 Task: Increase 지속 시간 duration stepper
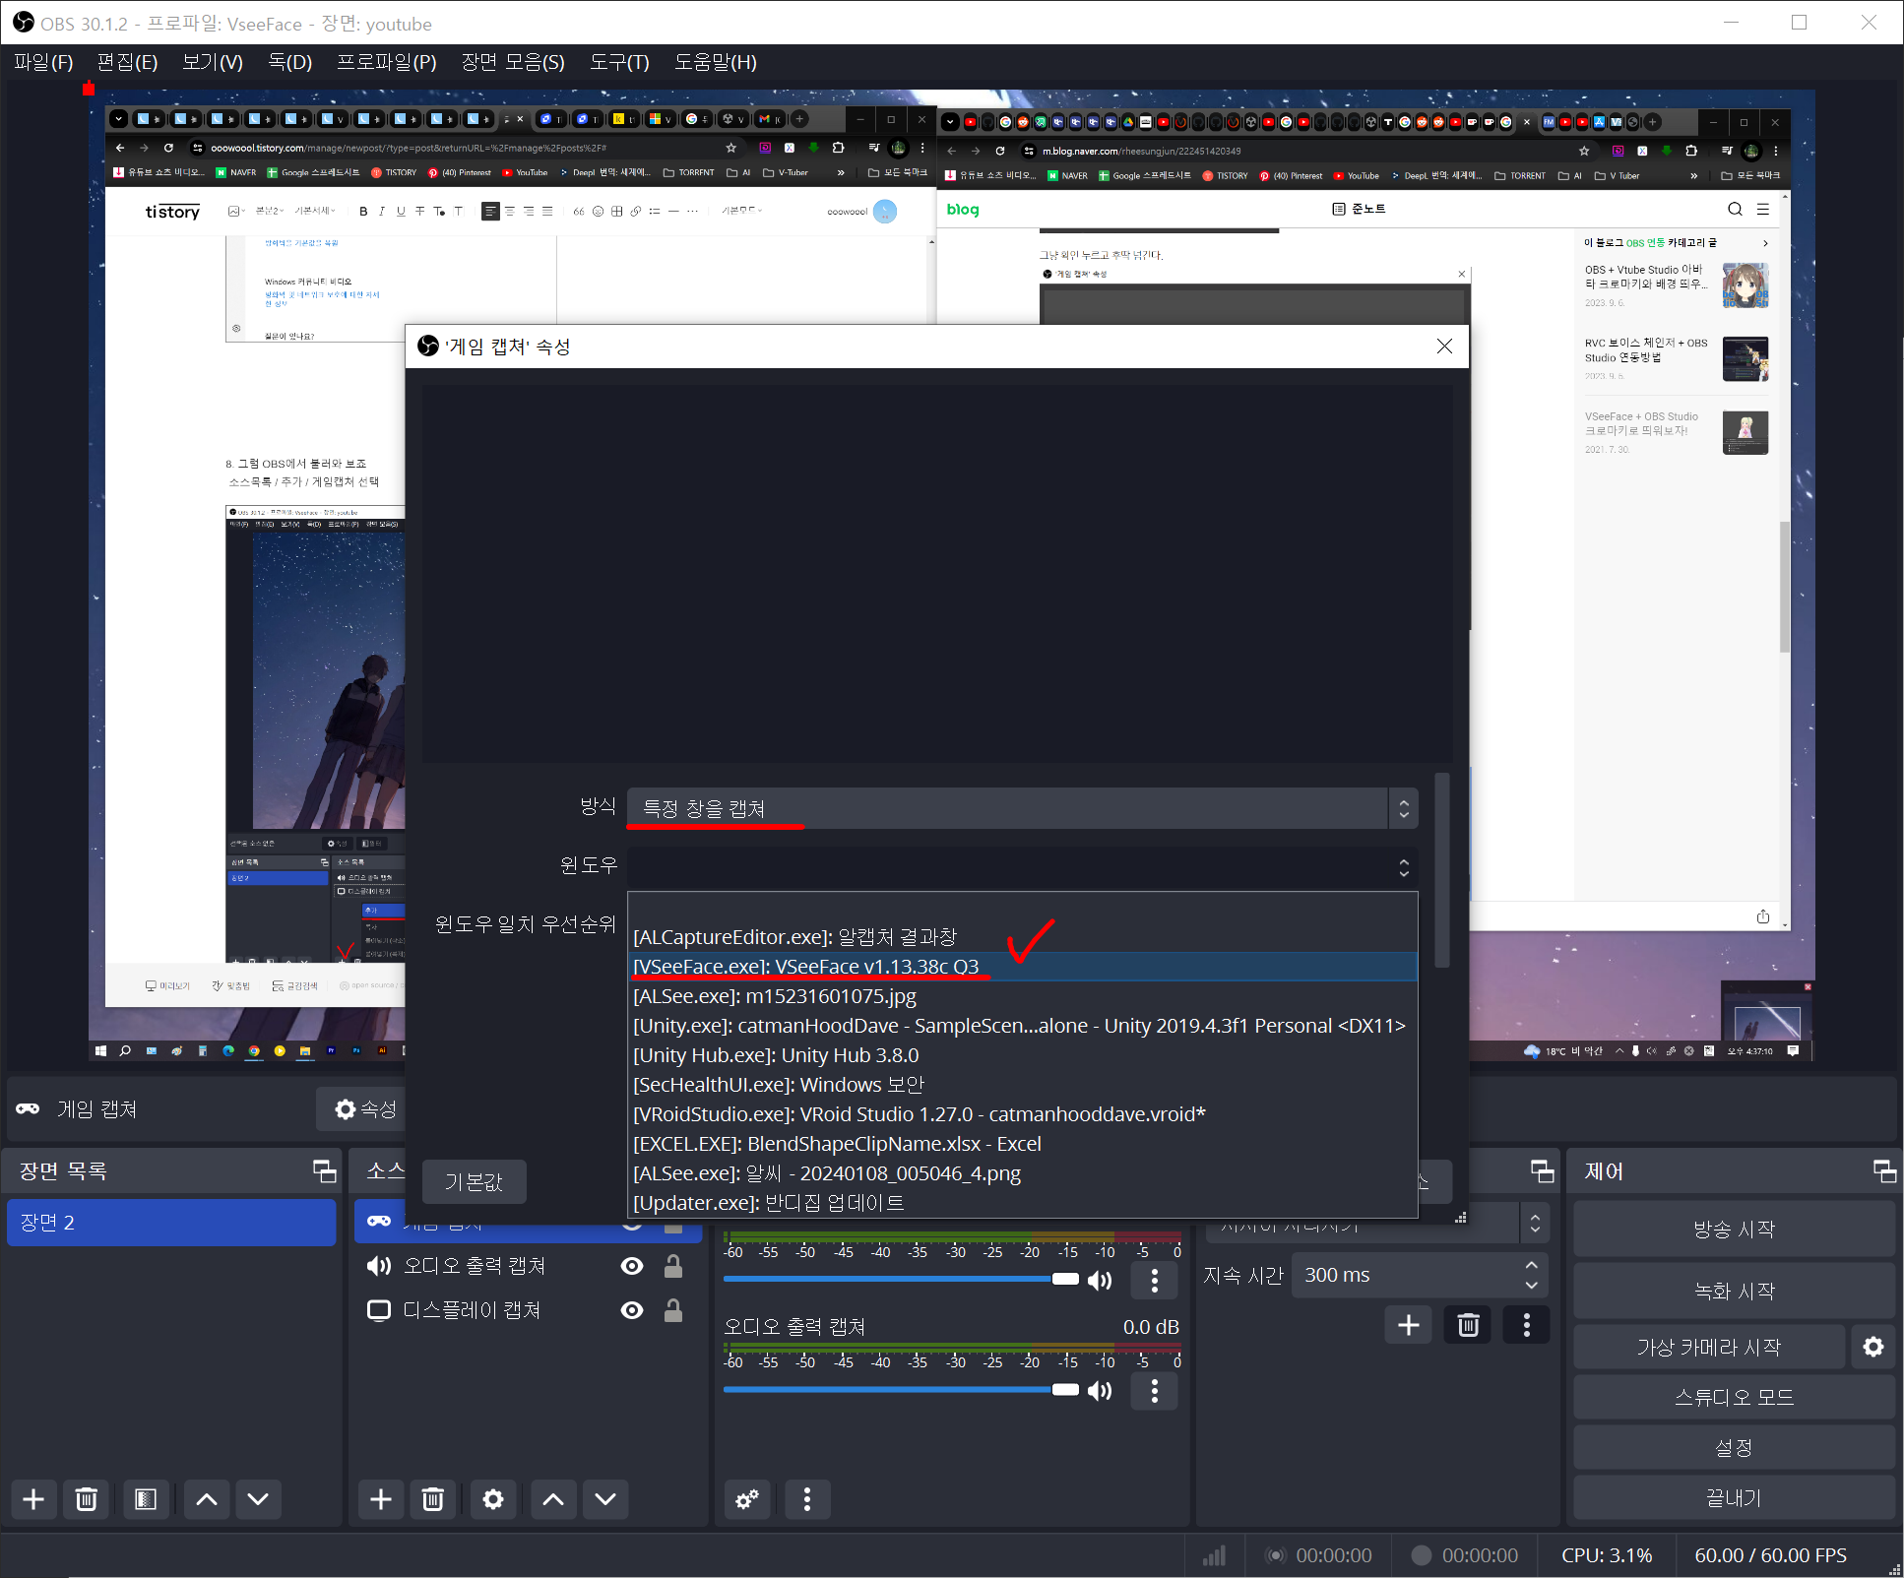[1531, 1265]
